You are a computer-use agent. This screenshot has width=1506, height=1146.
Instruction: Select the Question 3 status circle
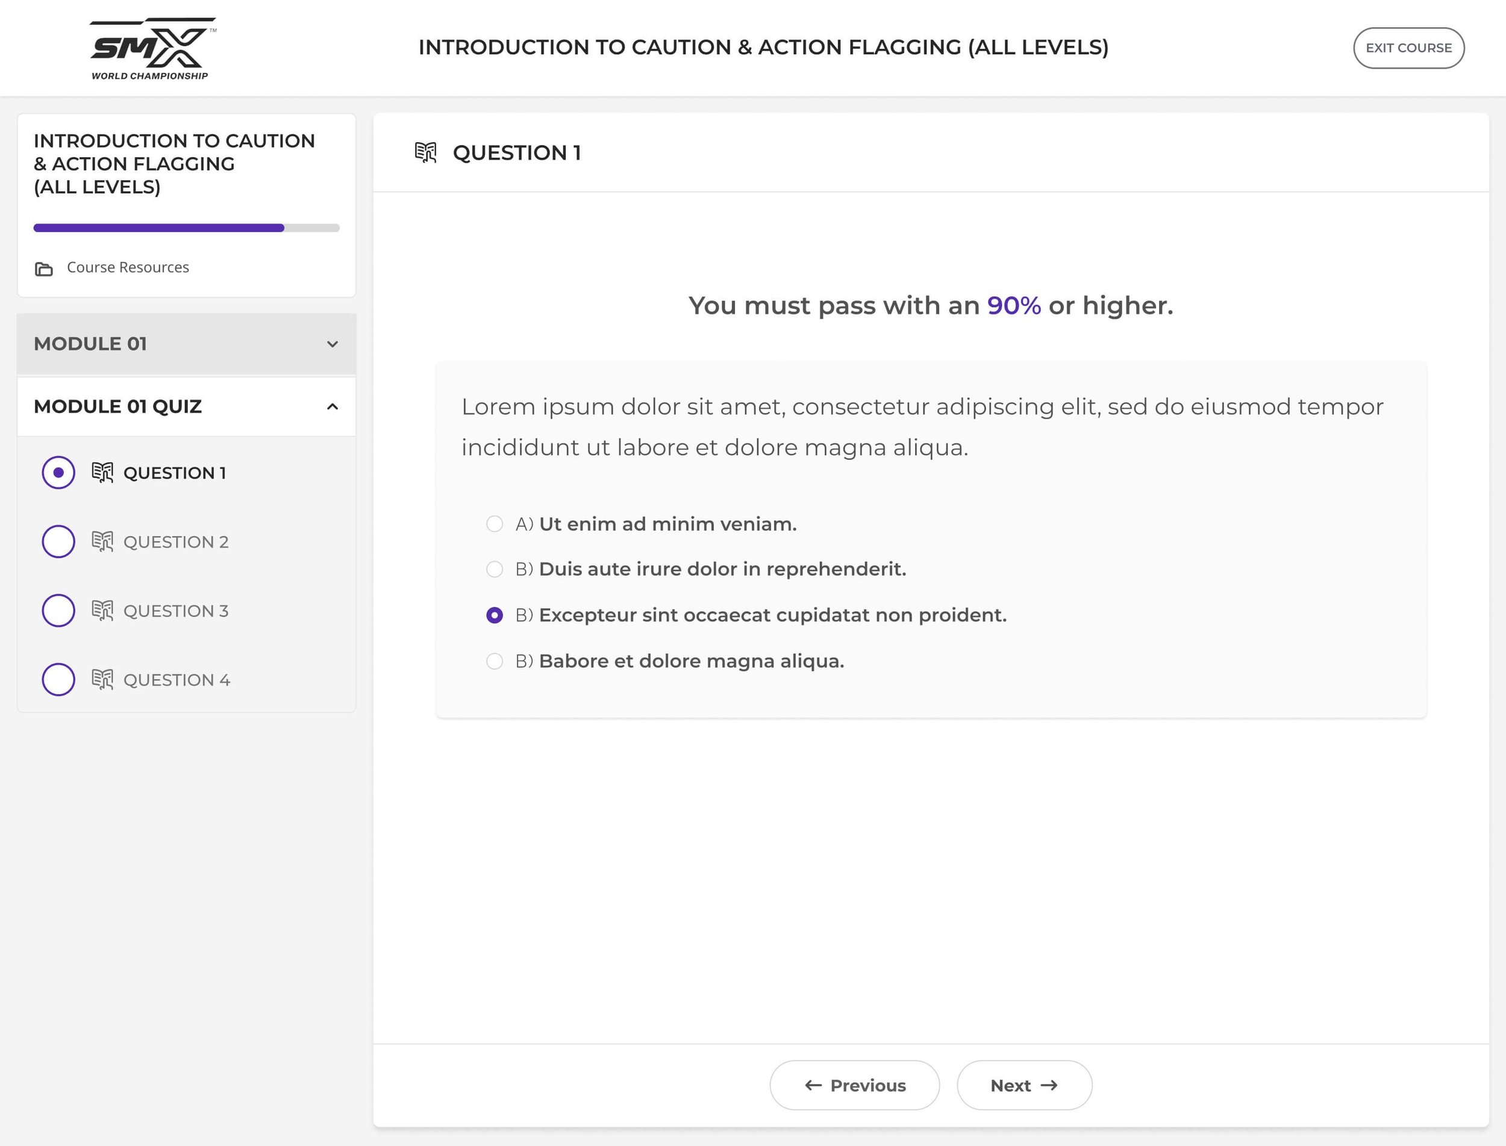(x=58, y=611)
